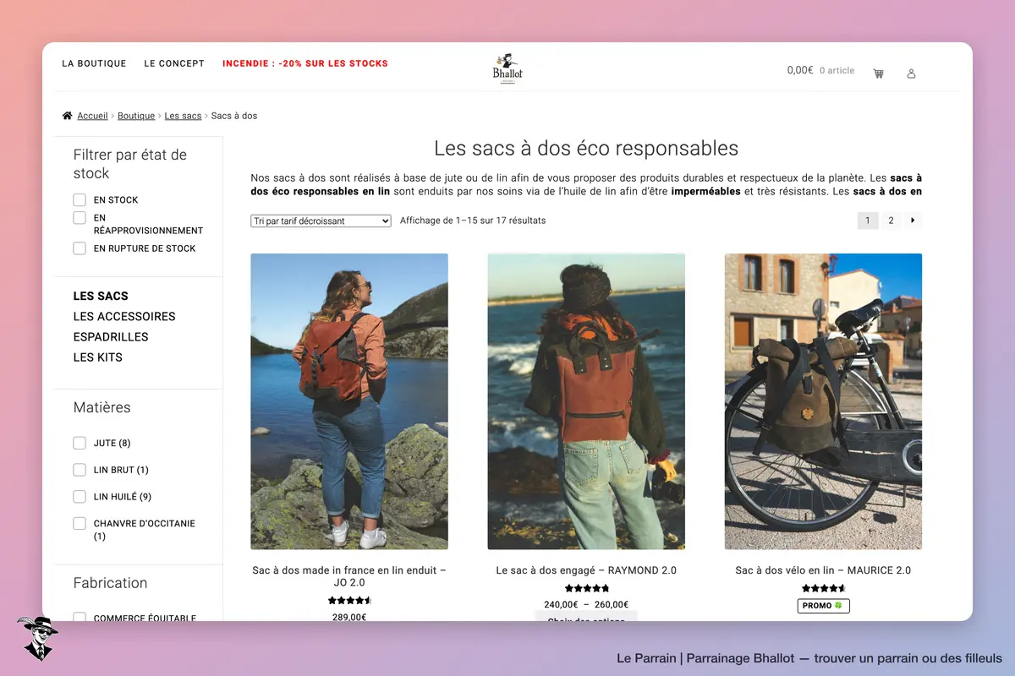Select LES ACCESSOIRES category
Screen dimensions: 1015x676
click(x=124, y=317)
